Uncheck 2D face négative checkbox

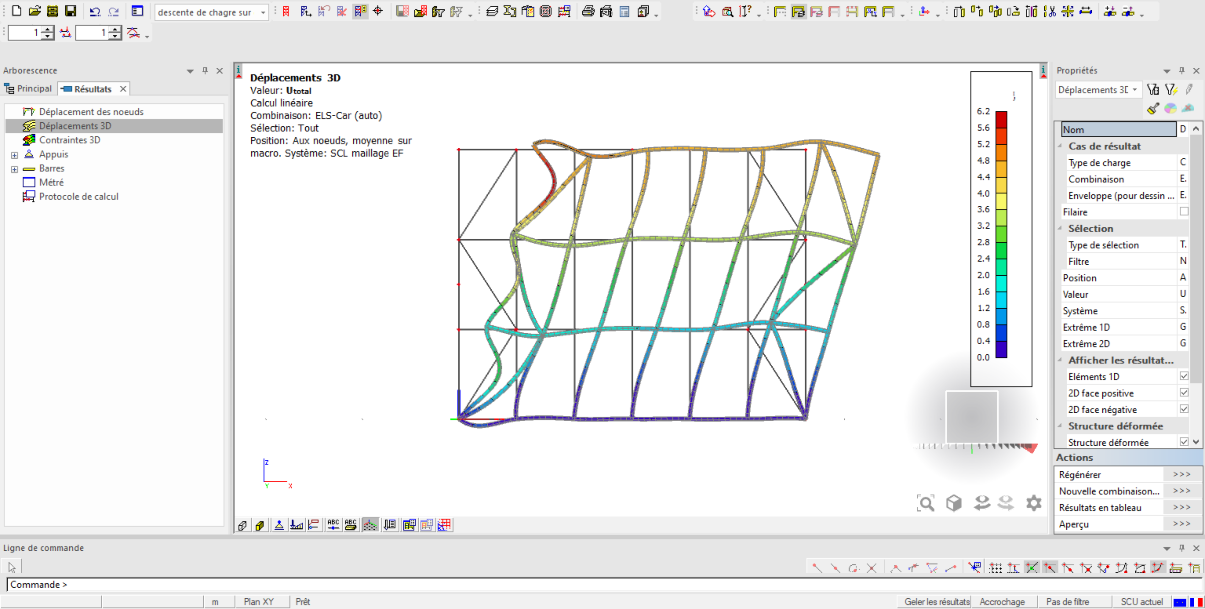pyautogui.click(x=1184, y=409)
